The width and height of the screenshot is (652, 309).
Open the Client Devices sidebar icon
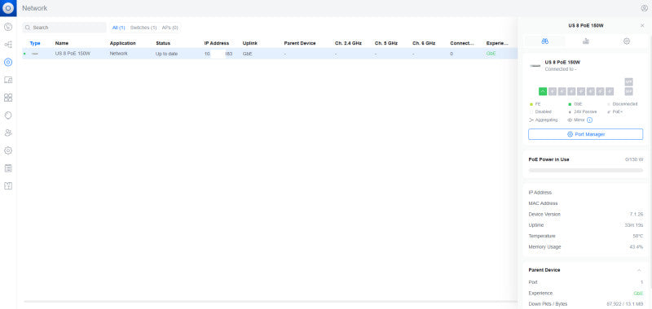8,80
